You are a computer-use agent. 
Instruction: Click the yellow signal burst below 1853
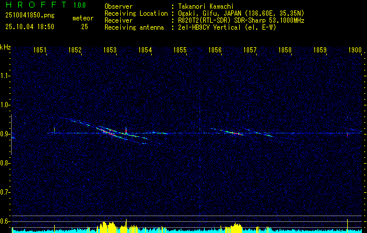(x=107, y=227)
